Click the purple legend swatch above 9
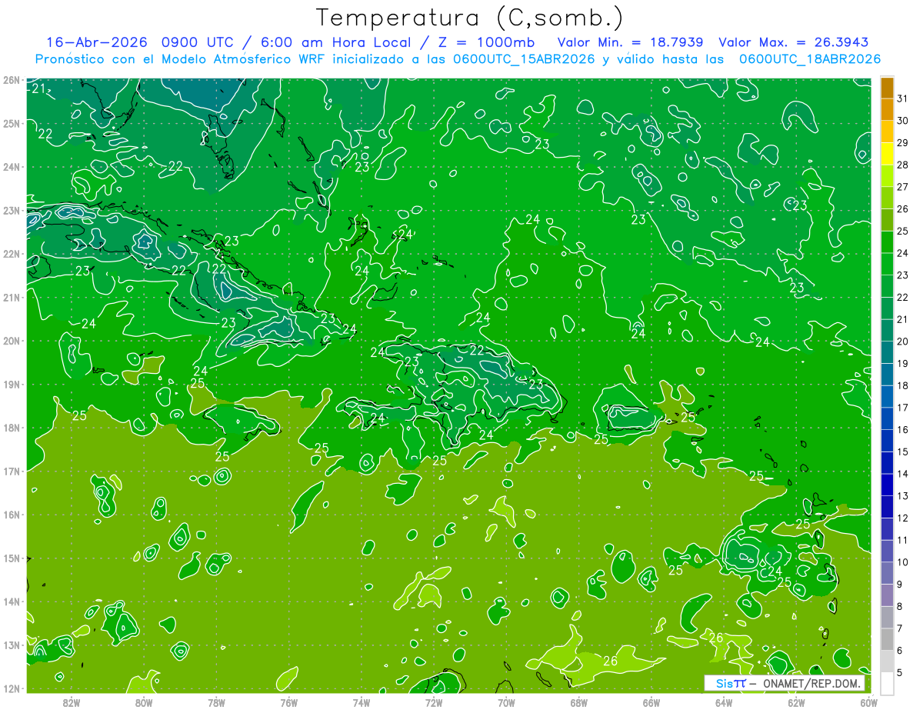 (887, 573)
